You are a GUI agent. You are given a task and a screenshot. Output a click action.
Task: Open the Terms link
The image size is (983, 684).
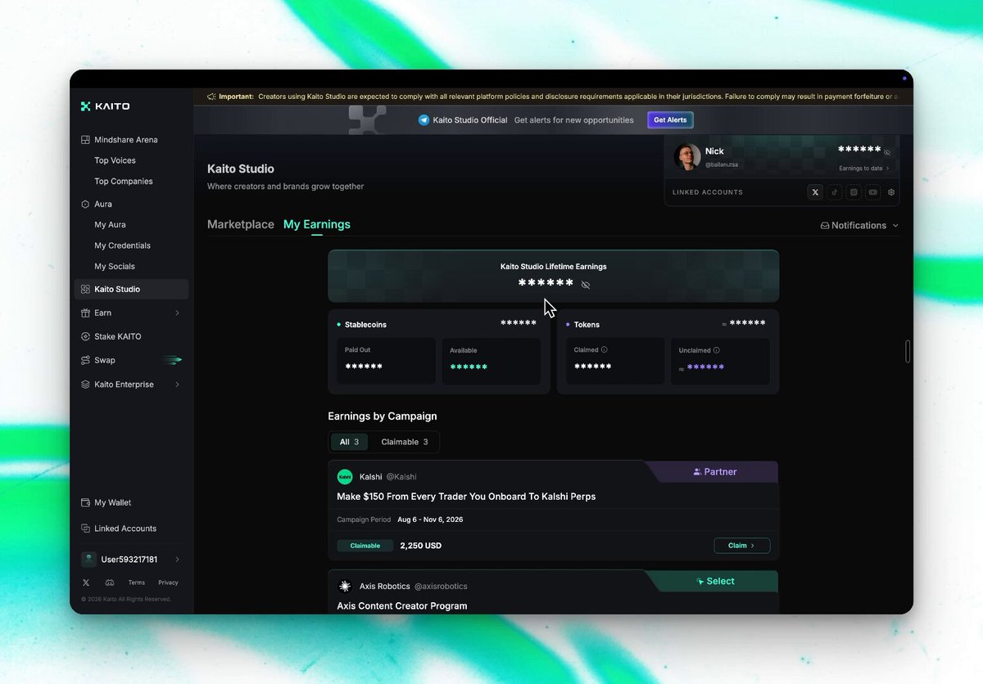tap(137, 583)
